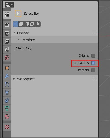110x138 pixels.
Task: Switch to Active Tool and Workspace settings tab
Action: click(x=7, y=15)
